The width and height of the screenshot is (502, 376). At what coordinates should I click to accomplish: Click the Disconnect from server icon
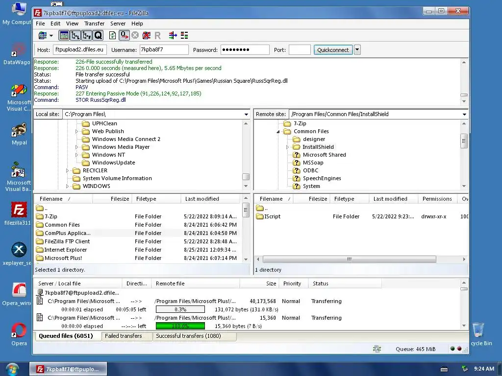tap(146, 35)
